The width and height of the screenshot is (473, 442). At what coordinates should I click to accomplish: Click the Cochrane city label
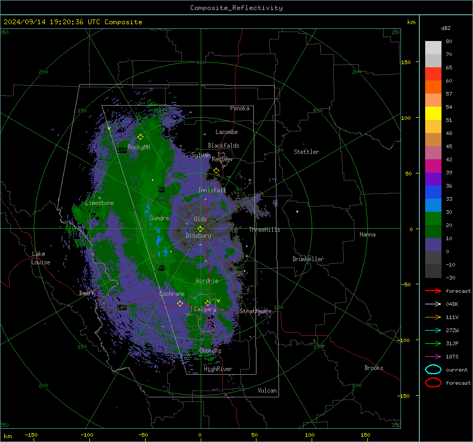172,294
